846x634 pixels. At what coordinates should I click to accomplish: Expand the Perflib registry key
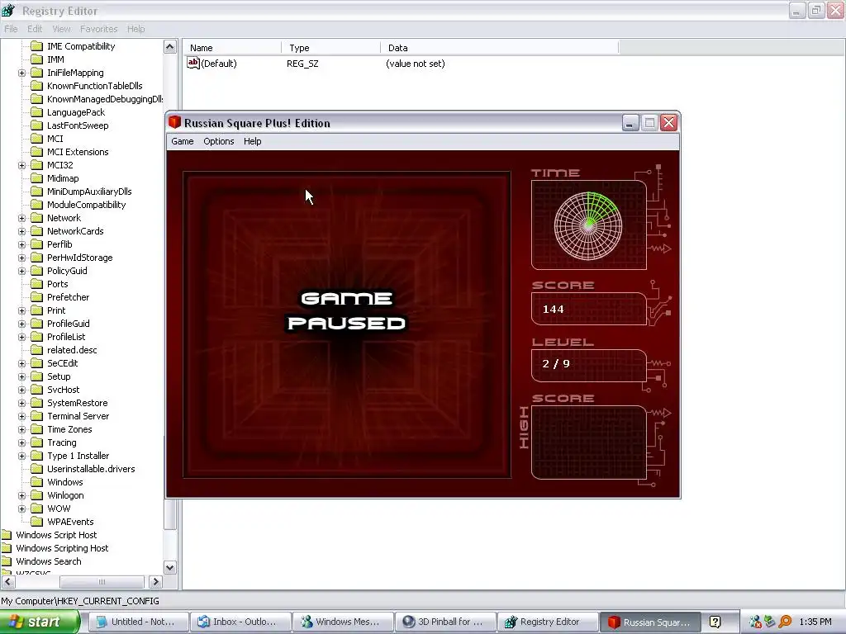(x=21, y=244)
